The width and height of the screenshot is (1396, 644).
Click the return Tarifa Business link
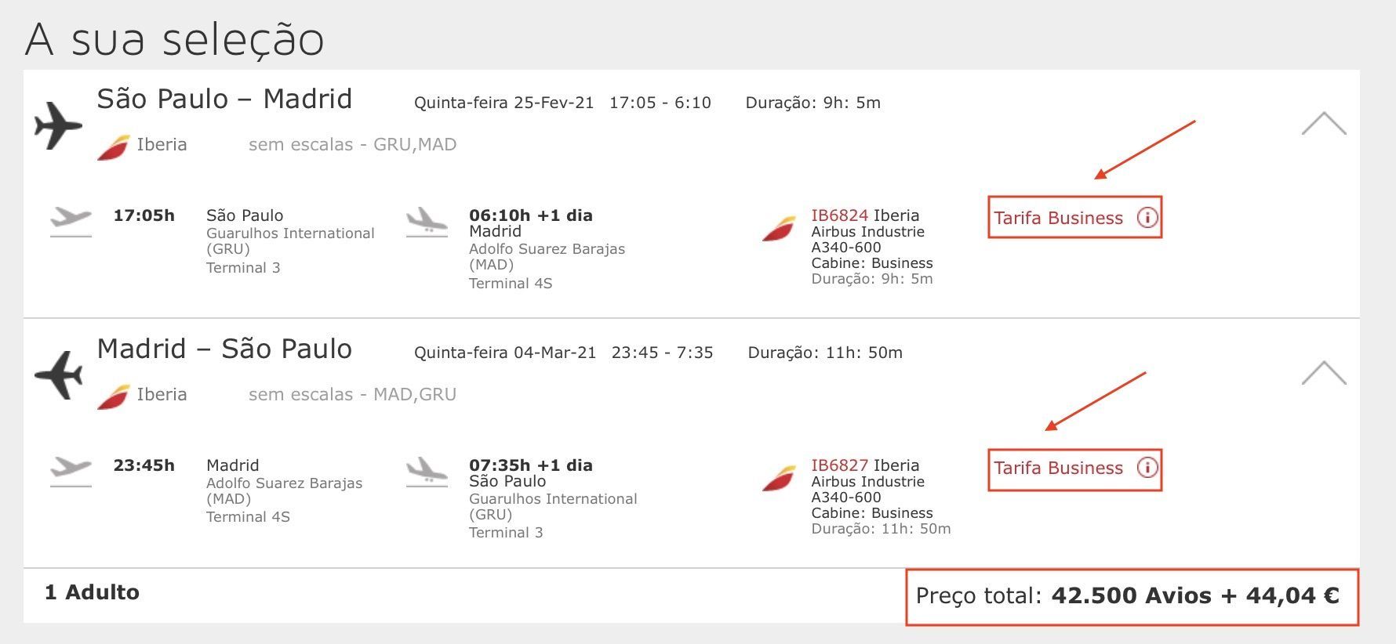pos(1059,468)
